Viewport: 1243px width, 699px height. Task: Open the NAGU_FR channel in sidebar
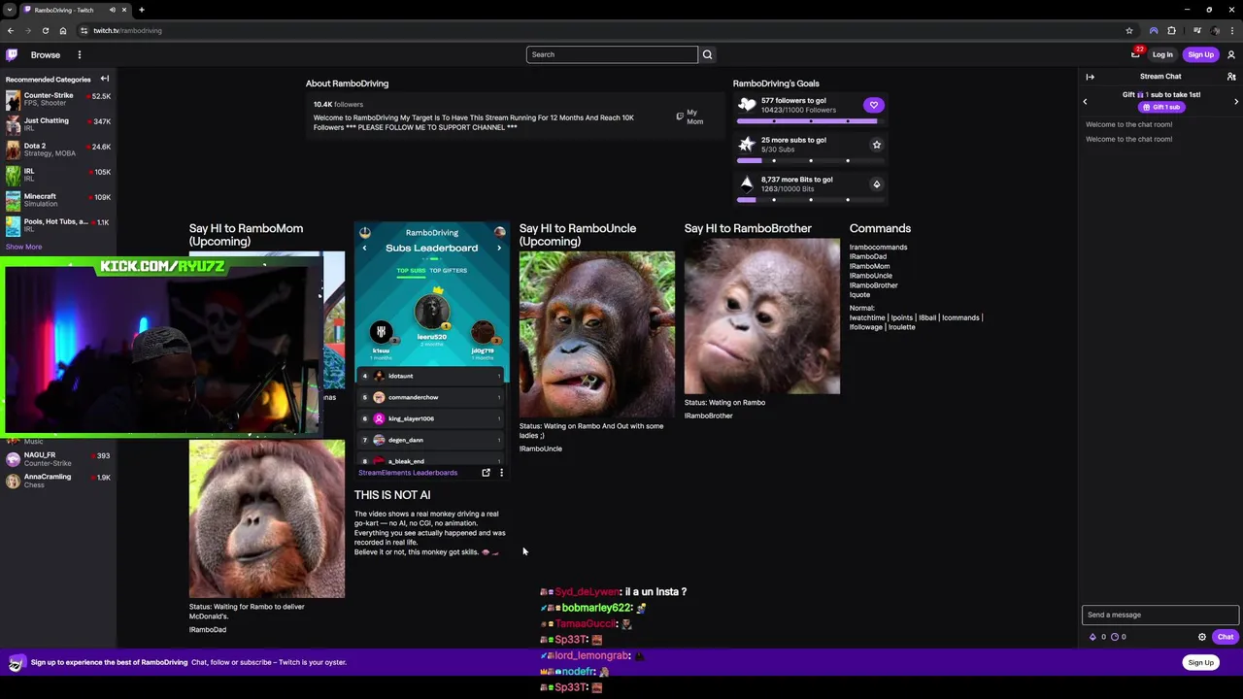click(x=58, y=458)
